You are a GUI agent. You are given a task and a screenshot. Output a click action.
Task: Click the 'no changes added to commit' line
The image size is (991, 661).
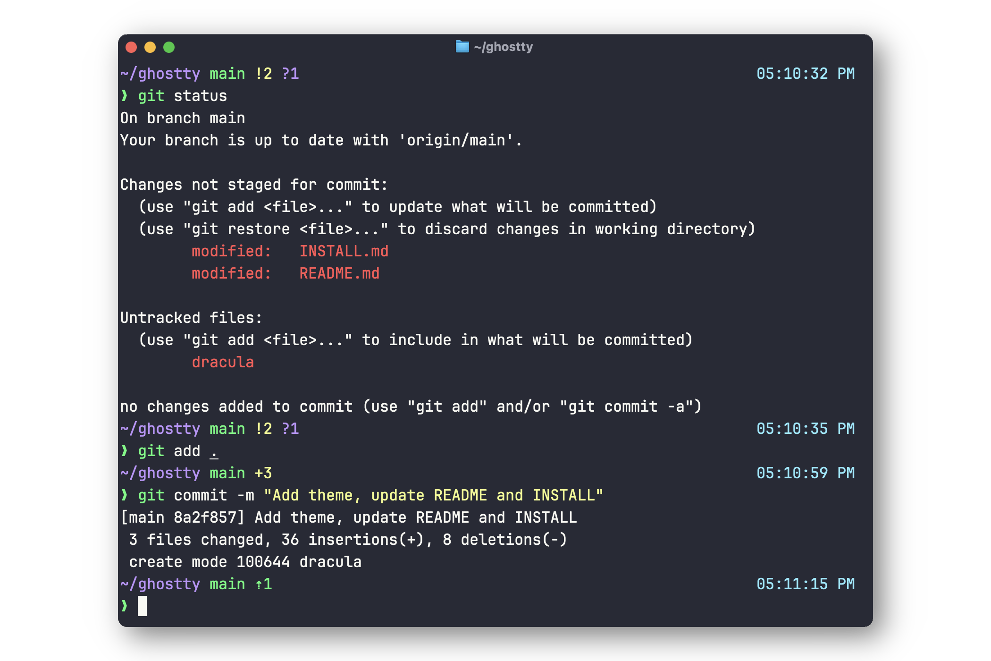[411, 407]
